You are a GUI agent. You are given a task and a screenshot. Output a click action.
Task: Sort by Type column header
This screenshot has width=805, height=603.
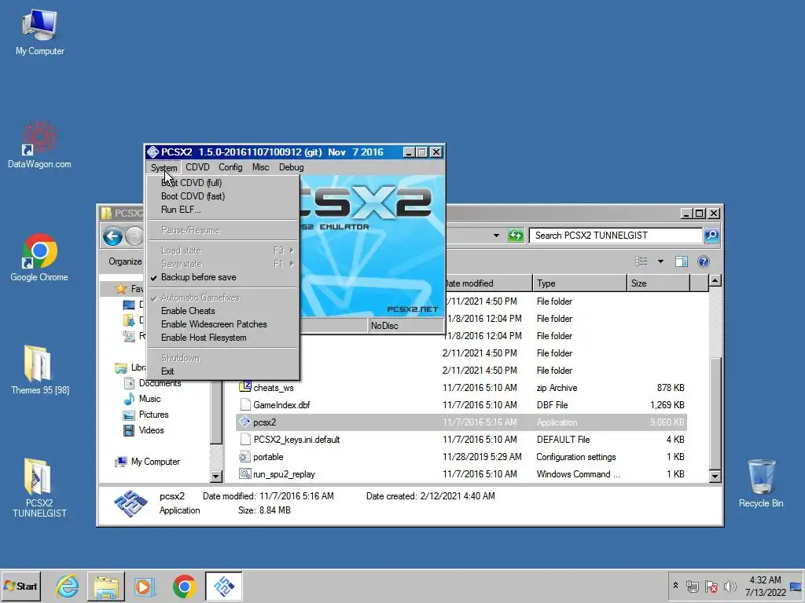pyautogui.click(x=579, y=283)
